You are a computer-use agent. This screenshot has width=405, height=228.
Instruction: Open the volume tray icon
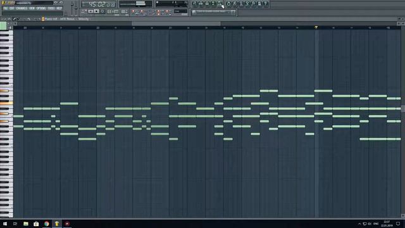(x=370, y=224)
